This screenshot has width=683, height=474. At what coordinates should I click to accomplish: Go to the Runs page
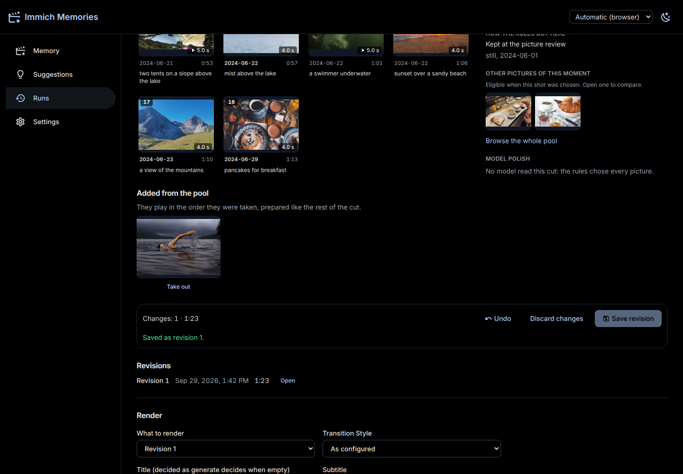tap(61, 98)
